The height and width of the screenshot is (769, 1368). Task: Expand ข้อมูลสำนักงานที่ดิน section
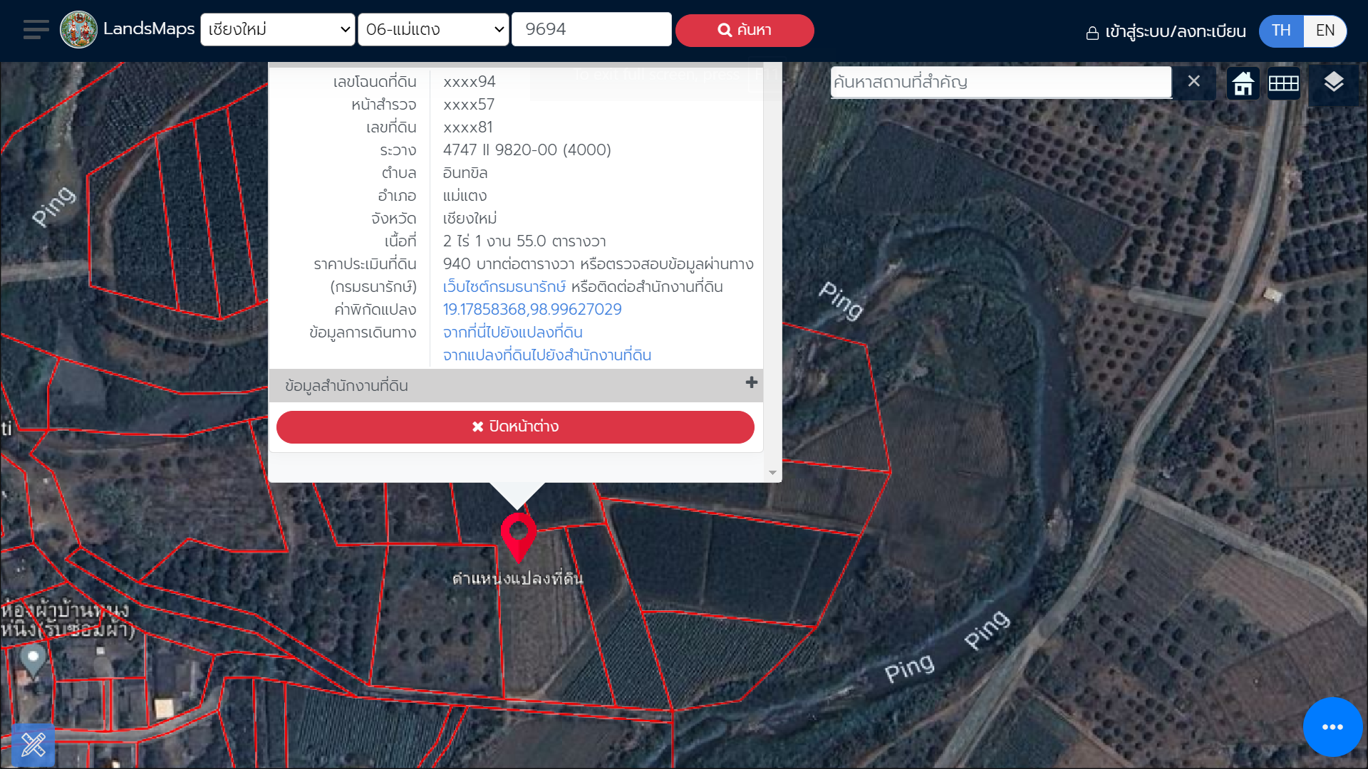751,383
